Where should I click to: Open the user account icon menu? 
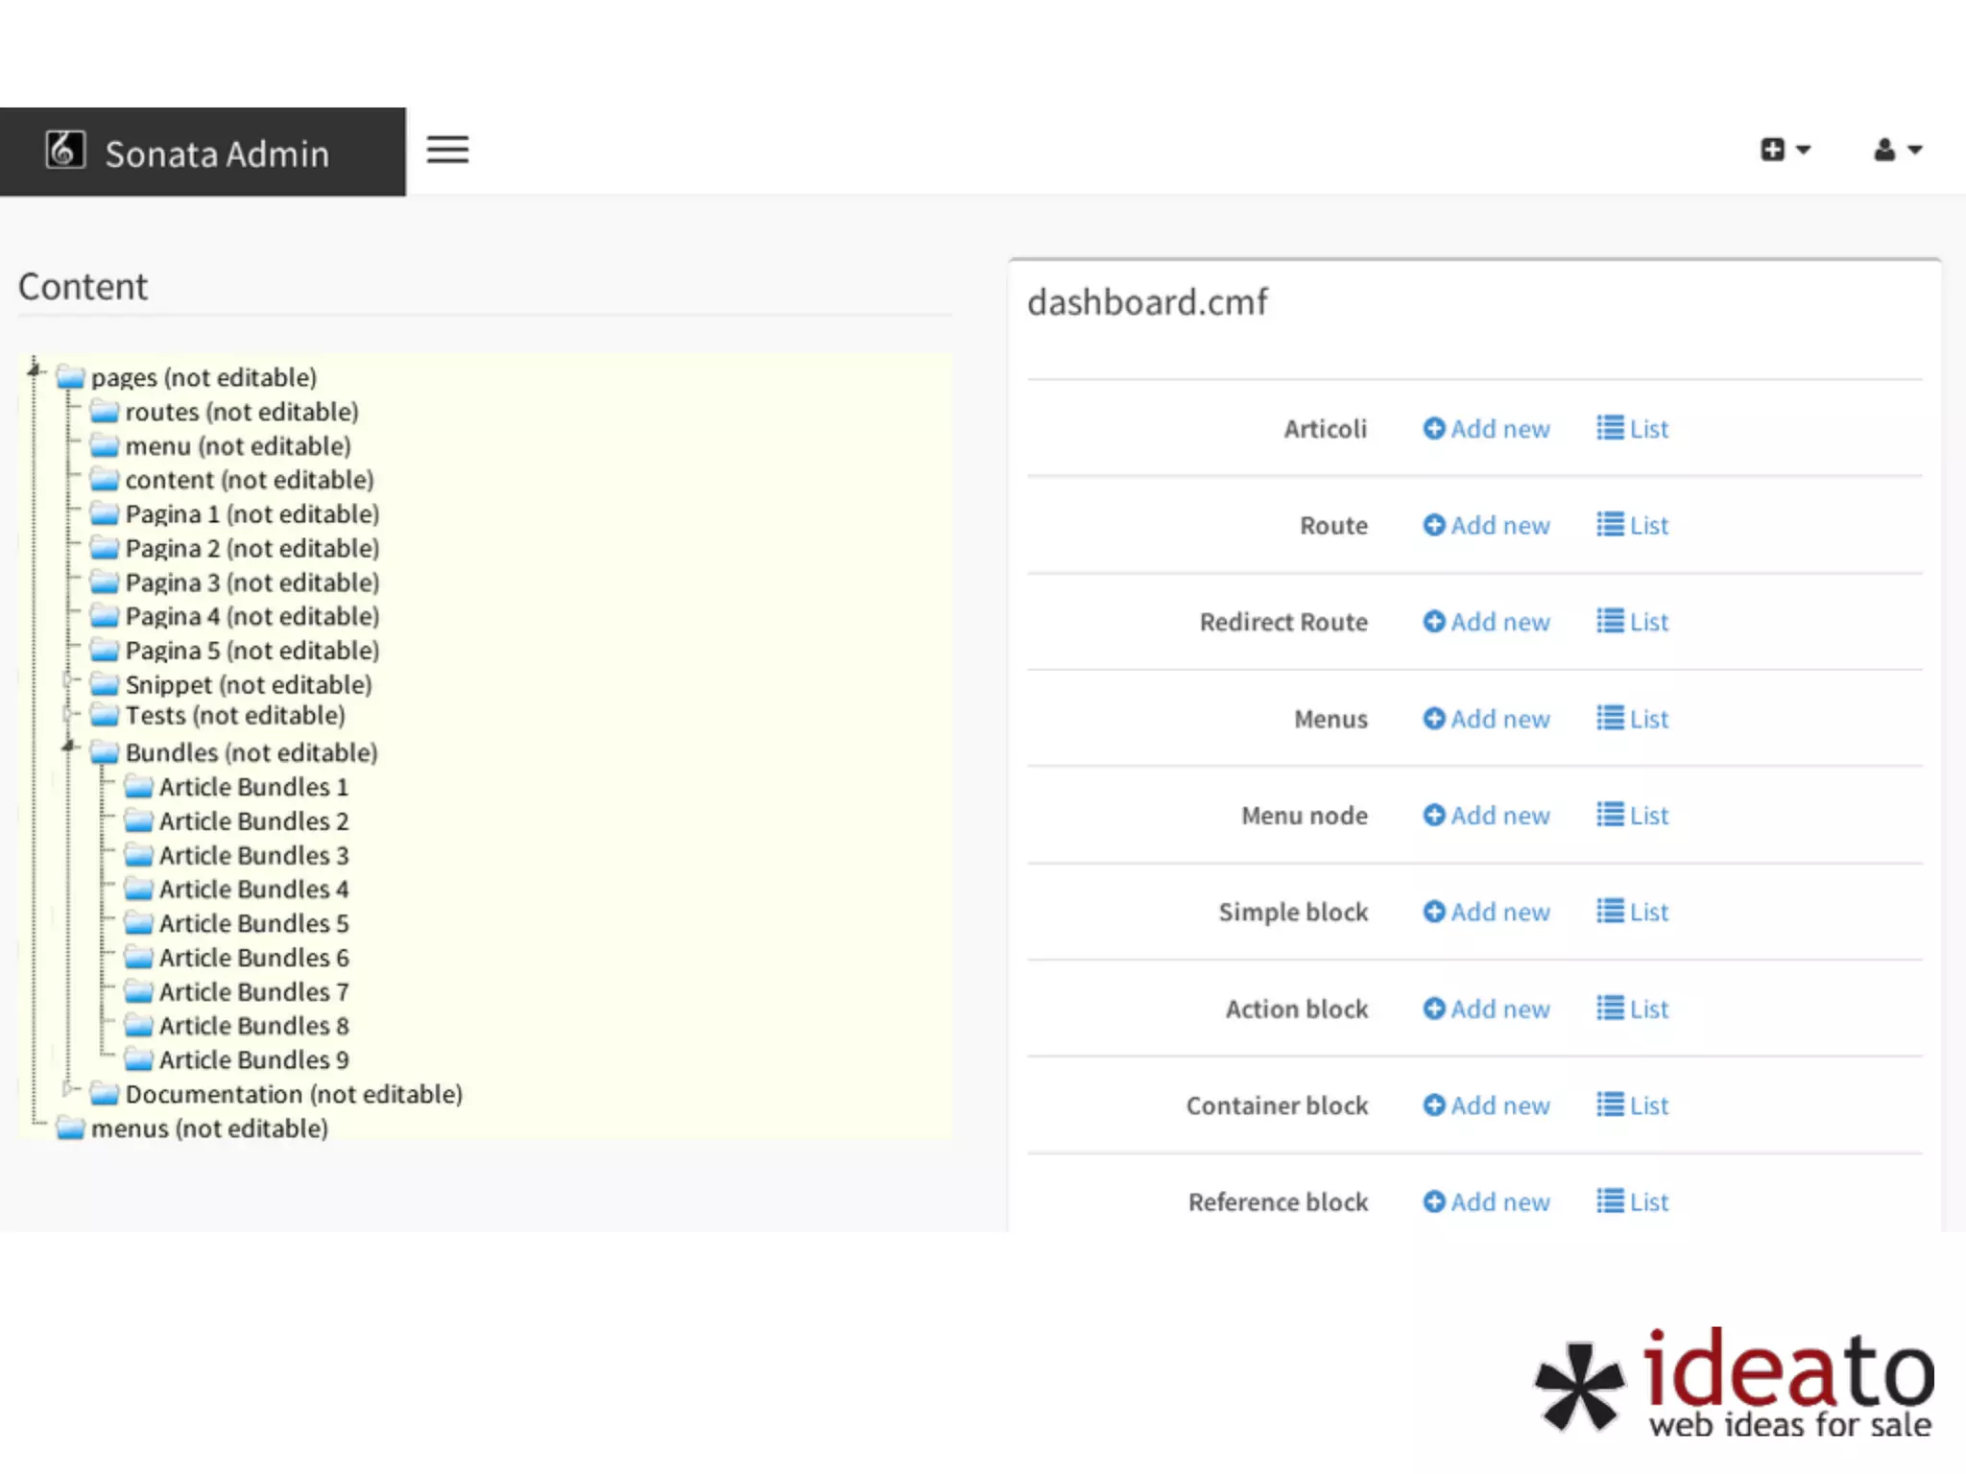click(x=1884, y=150)
